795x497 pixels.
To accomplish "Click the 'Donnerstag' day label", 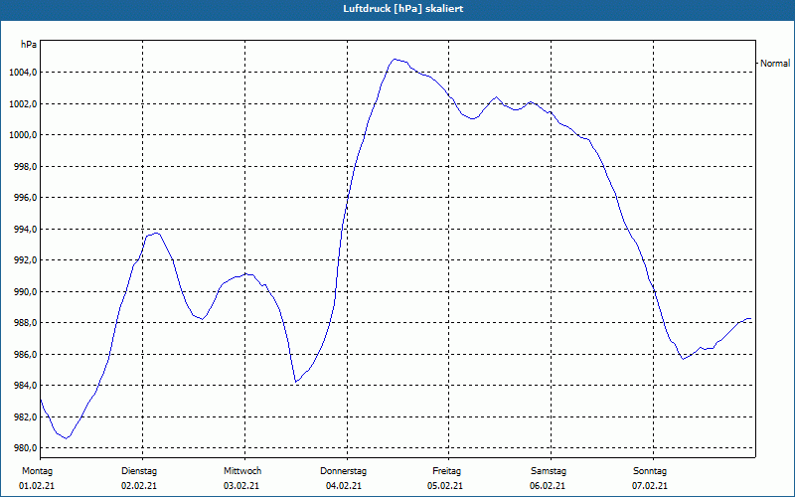I will pos(343,471).
